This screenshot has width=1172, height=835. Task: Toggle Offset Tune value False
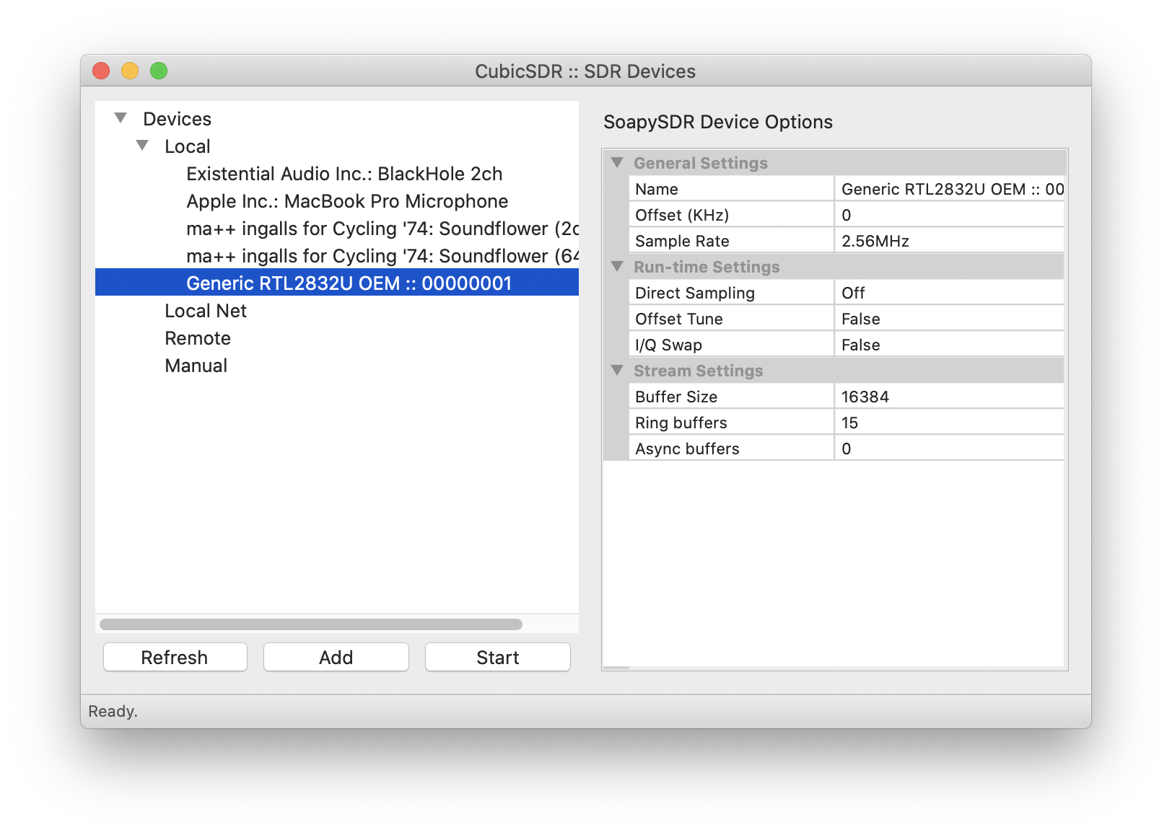pos(949,319)
